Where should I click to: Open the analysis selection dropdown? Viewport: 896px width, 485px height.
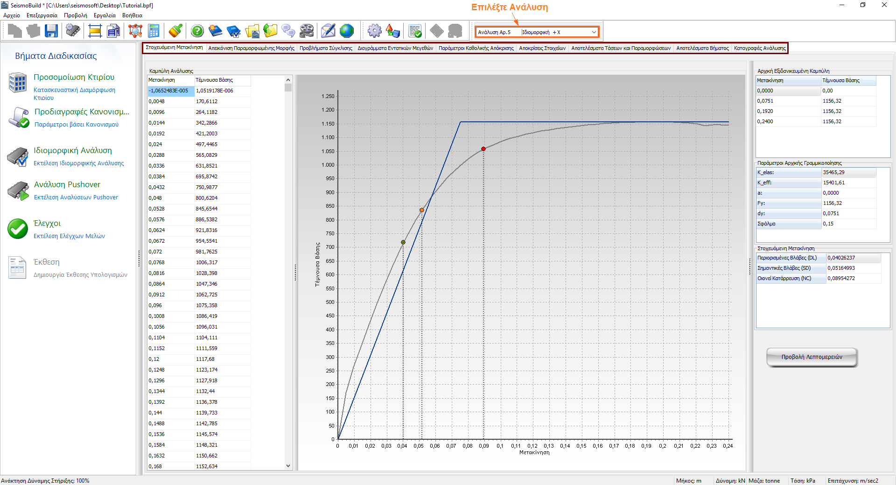pyautogui.click(x=594, y=32)
